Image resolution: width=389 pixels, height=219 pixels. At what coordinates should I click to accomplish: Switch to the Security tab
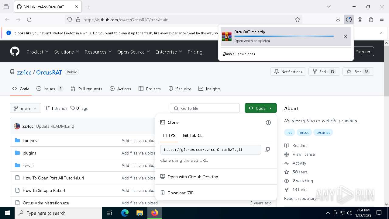click(180, 89)
